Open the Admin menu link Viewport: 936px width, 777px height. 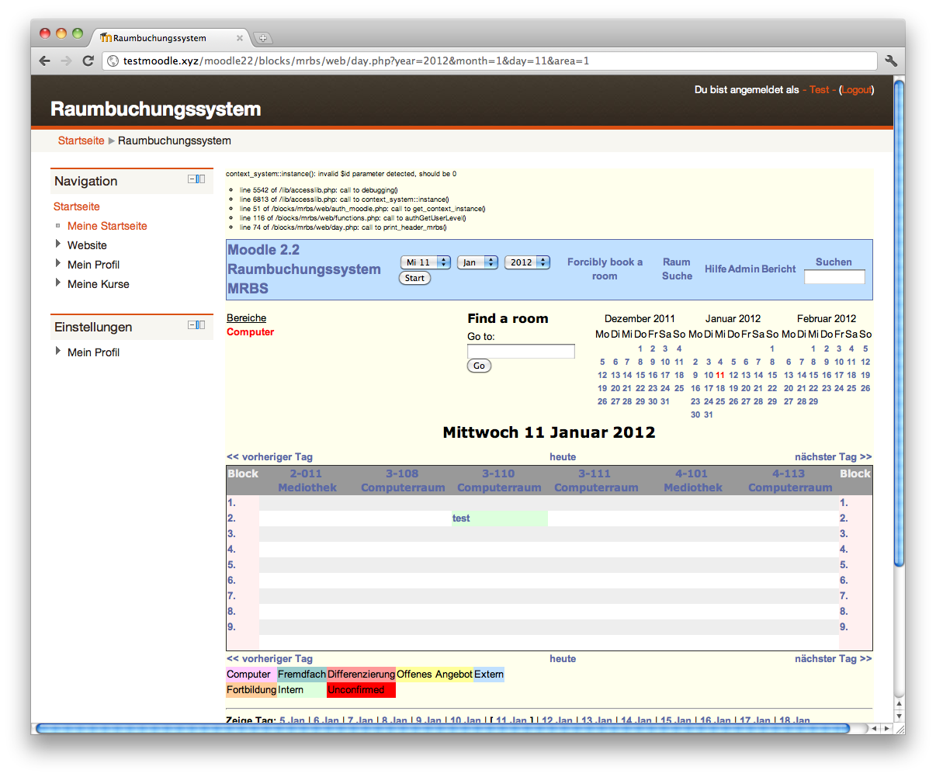(x=744, y=269)
